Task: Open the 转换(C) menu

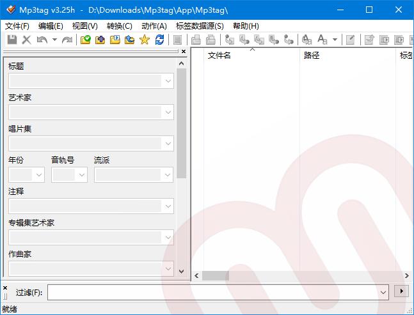Action: 120,26
